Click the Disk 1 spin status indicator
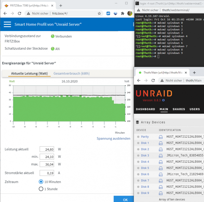 click(138, 143)
